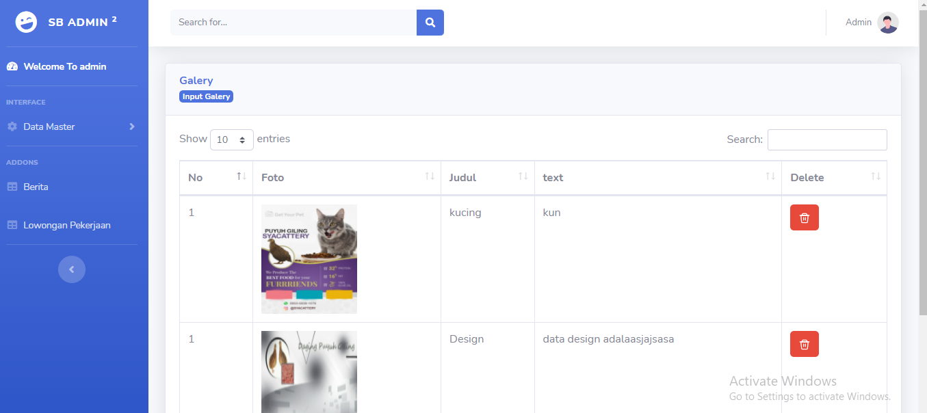This screenshot has width=927, height=413.
Task: Open Welcome To admin dashboard link
Action: [65, 66]
